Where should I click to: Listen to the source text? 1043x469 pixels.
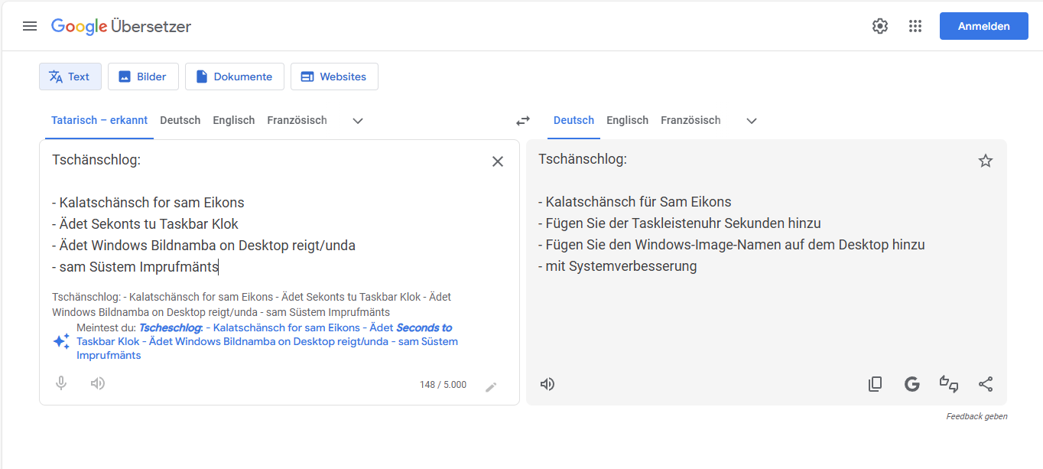point(98,383)
